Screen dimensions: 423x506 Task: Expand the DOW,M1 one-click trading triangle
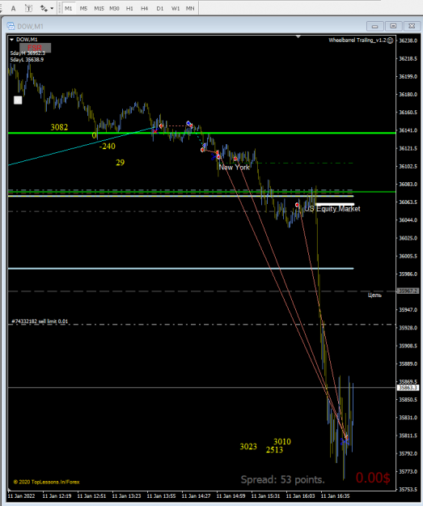coord(11,40)
